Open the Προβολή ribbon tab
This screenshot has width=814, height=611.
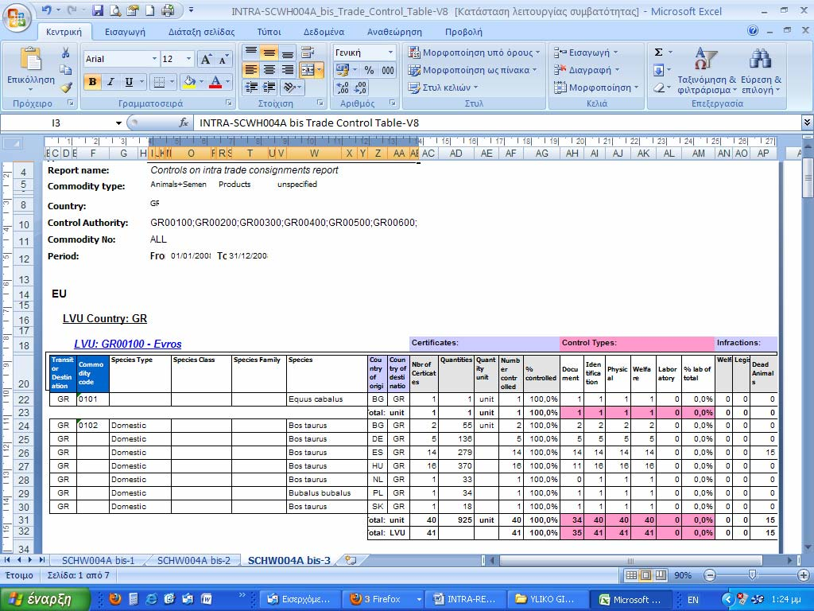[x=463, y=32]
